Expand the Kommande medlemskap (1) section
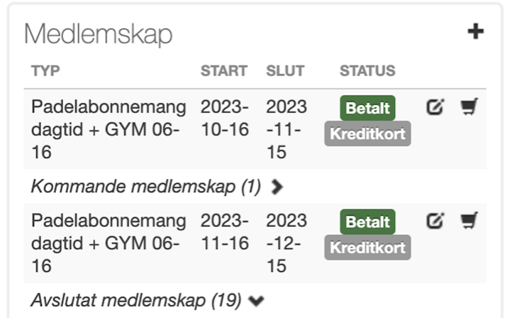The width and height of the screenshot is (505, 318). pos(277,187)
